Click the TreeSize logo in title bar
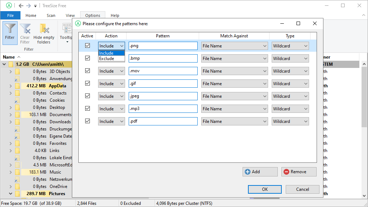This screenshot has width=368, height=207. click(9, 5)
